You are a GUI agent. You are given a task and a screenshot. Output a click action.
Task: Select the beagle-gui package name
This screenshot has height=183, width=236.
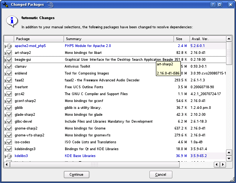pyautogui.click(x=23, y=60)
